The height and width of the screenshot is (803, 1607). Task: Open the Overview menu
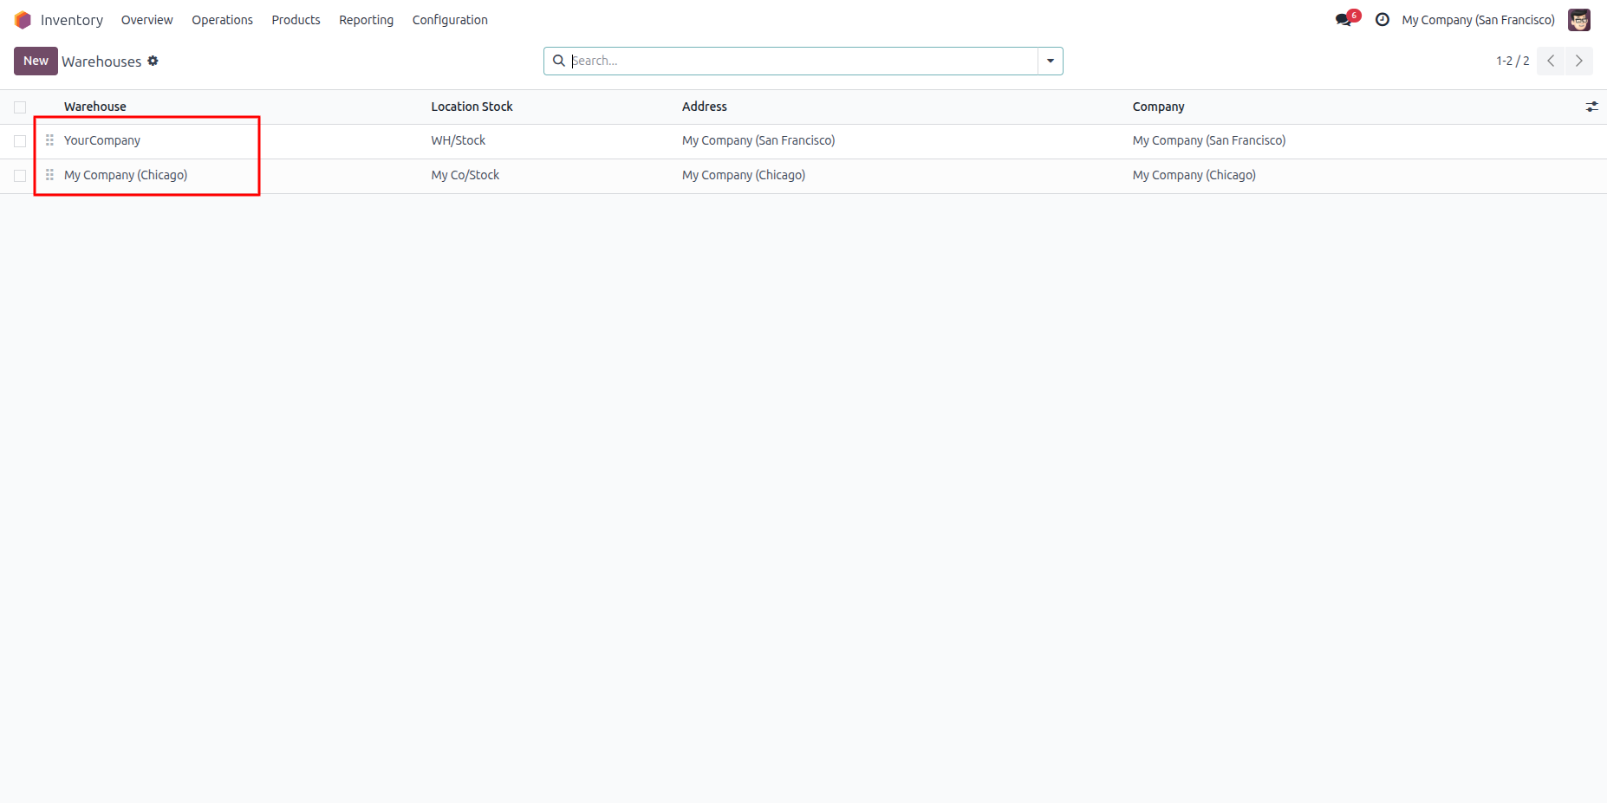point(146,20)
